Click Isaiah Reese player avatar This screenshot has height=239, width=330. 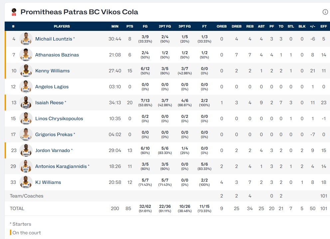pyautogui.click(x=26, y=103)
